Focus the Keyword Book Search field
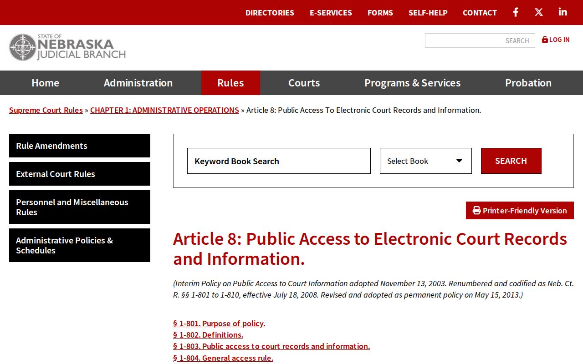583x364 pixels. tap(279, 161)
